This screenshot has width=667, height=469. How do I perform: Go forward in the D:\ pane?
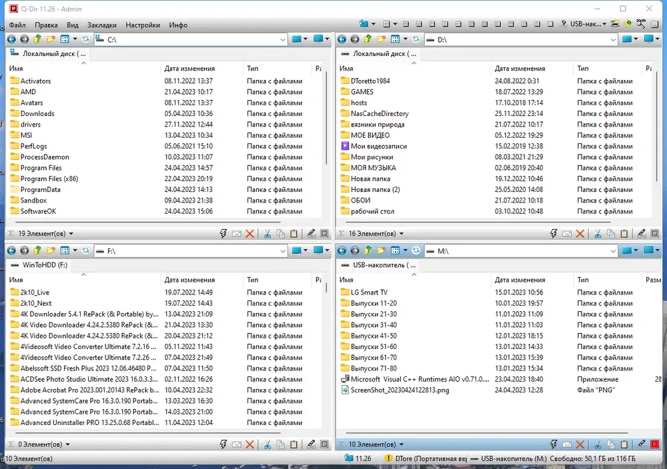pyautogui.click(x=355, y=39)
